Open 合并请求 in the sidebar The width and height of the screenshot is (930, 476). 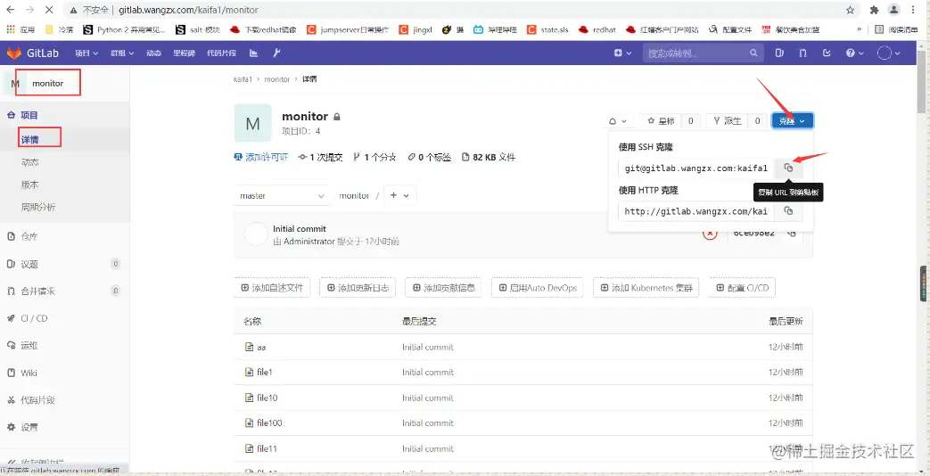point(38,291)
